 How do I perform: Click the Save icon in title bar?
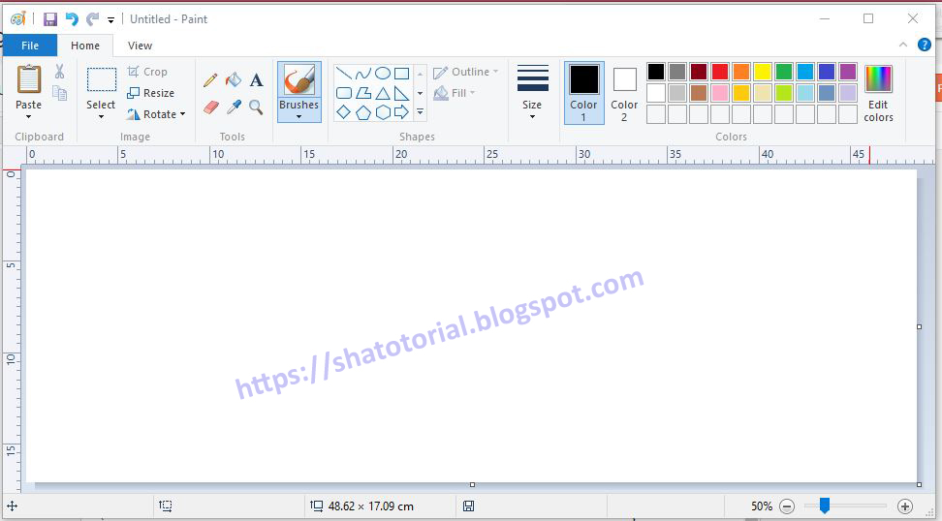49,19
